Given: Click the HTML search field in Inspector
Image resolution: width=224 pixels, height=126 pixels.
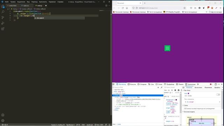Looking at the screenshot, I should point(134,87).
